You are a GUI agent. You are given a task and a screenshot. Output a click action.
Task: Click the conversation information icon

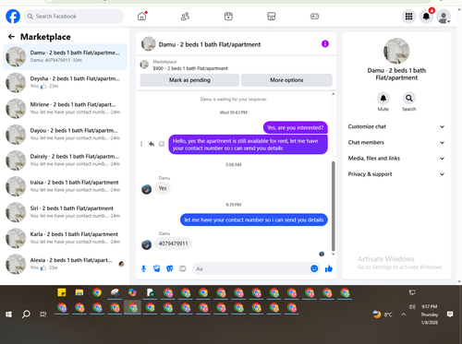325,44
